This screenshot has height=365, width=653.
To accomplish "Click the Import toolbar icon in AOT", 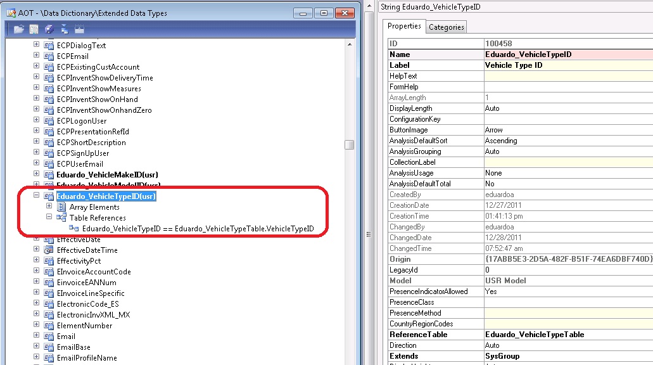I will pos(64,29).
